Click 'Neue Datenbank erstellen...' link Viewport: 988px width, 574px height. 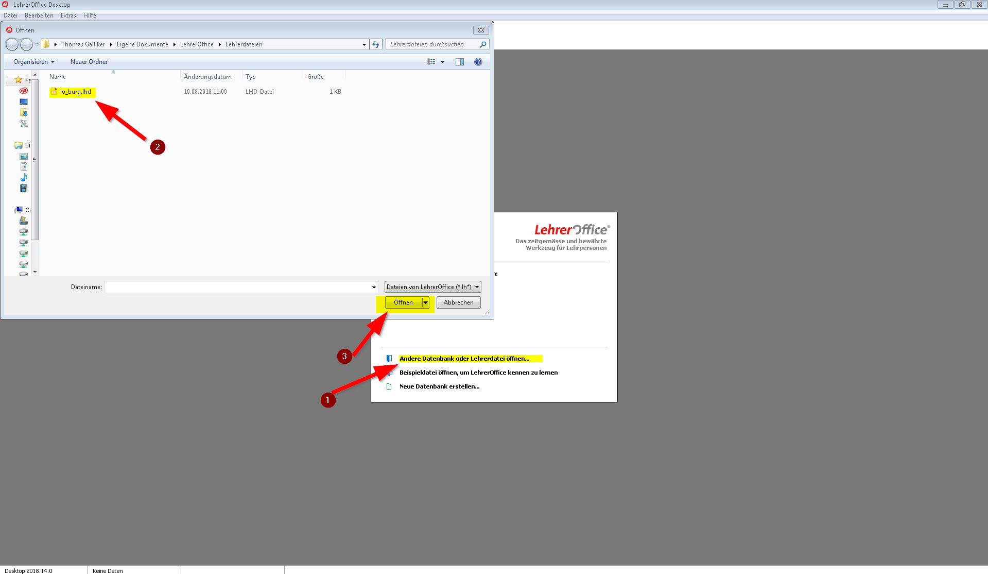click(439, 386)
